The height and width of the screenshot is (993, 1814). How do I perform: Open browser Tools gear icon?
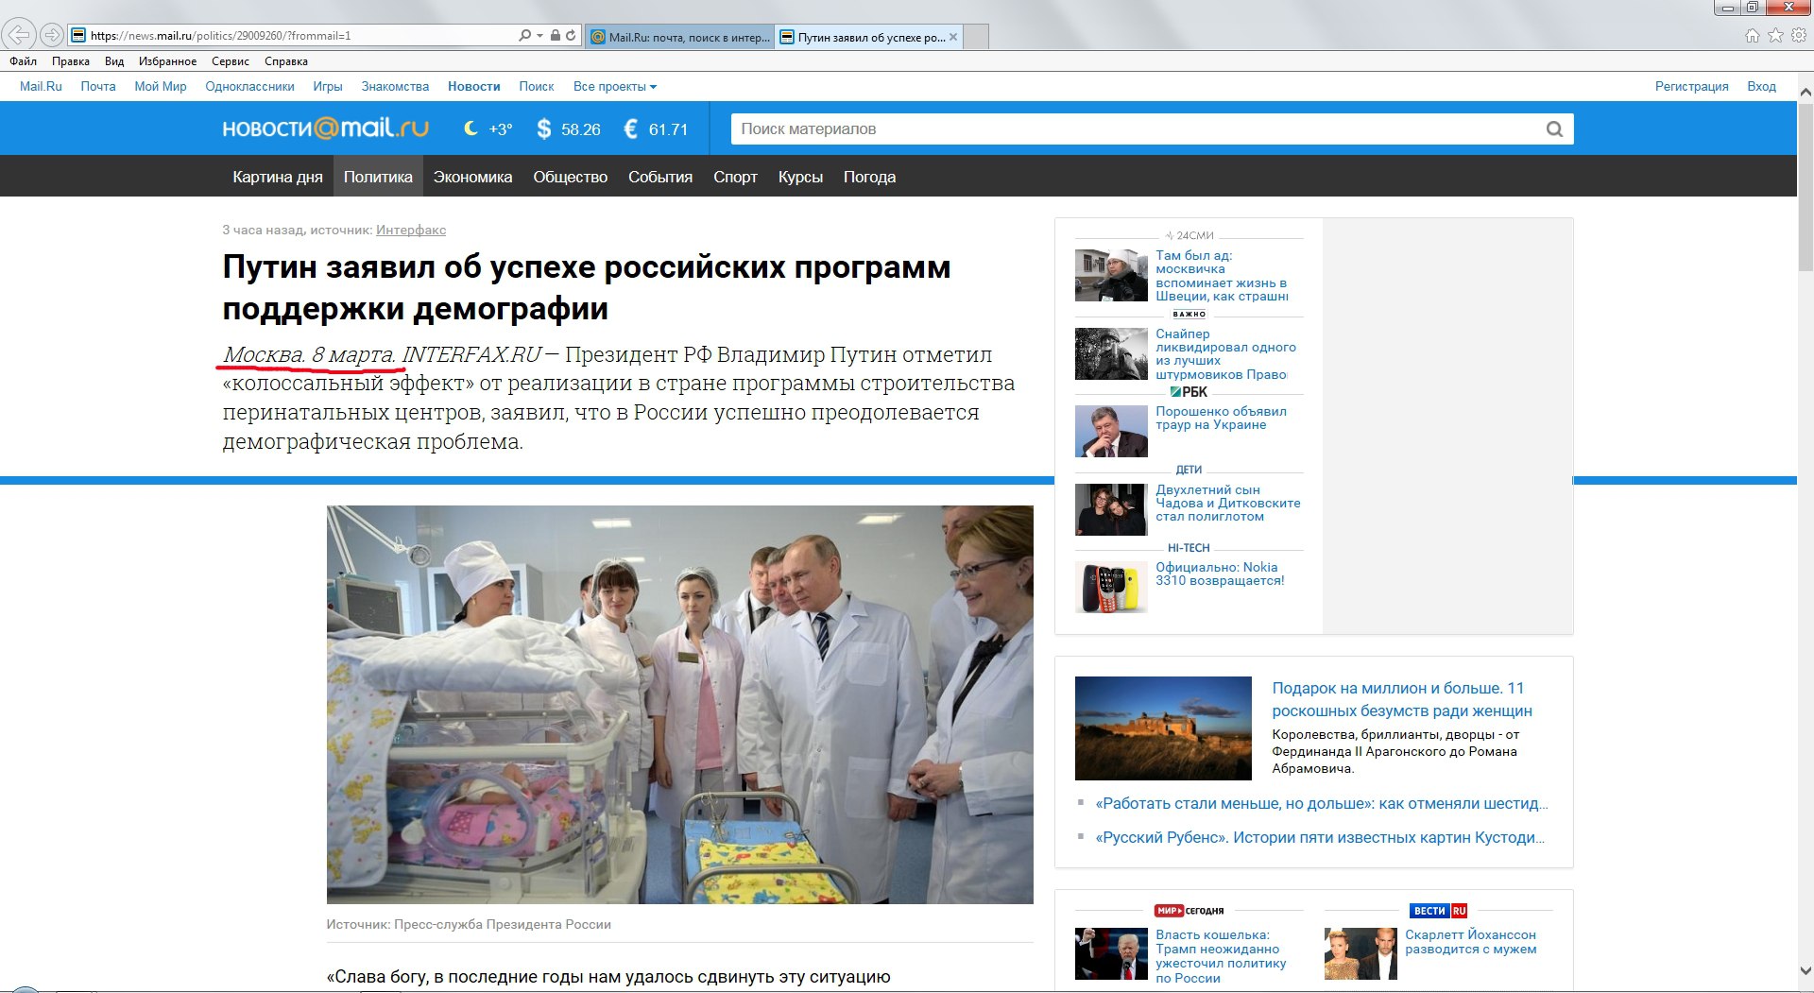pos(1798,36)
